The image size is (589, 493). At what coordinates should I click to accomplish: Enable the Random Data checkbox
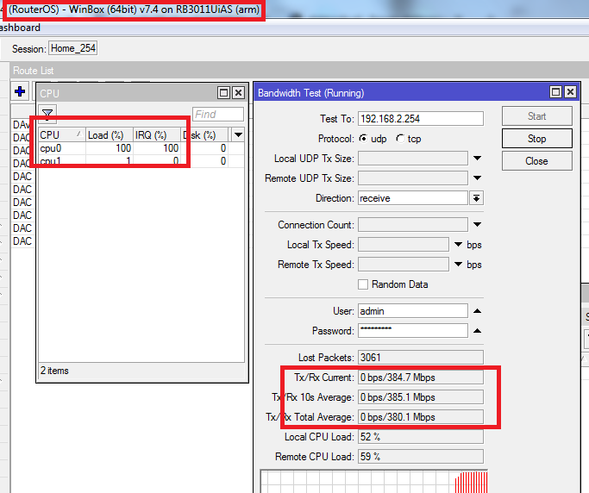tap(363, 284)
